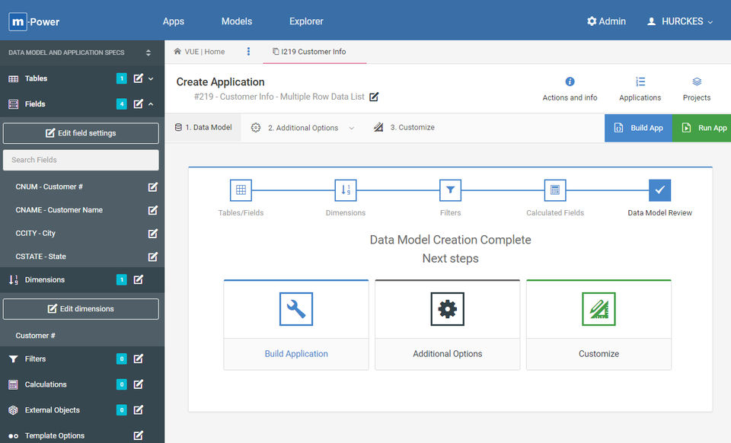Viewport: 731px width, 443px height.
Task: Edit the CCITY - City field
Action: point(152,234)
